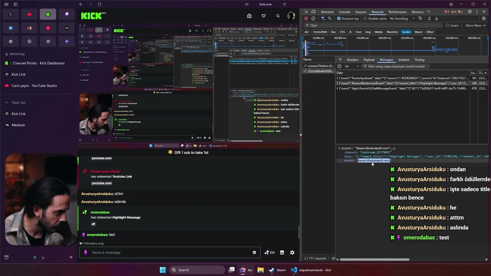The height and width of the screenshot is (276, 491).
Task: Reload the kick.com page
Action: [x=99, y=4]
